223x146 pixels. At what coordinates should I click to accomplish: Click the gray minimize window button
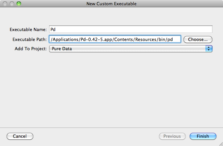[x=12, y=4]
